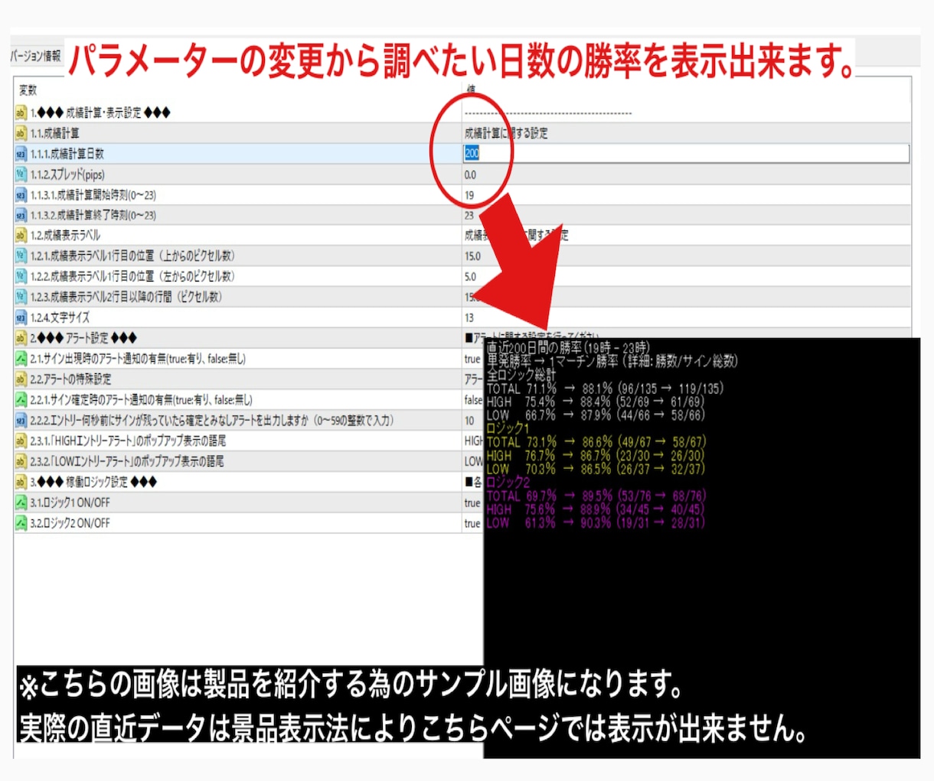Select the row label 1.2.成績表示ラベル
Image resolution: width=934 pixels, height=781 pixels.
click(65, 235)
